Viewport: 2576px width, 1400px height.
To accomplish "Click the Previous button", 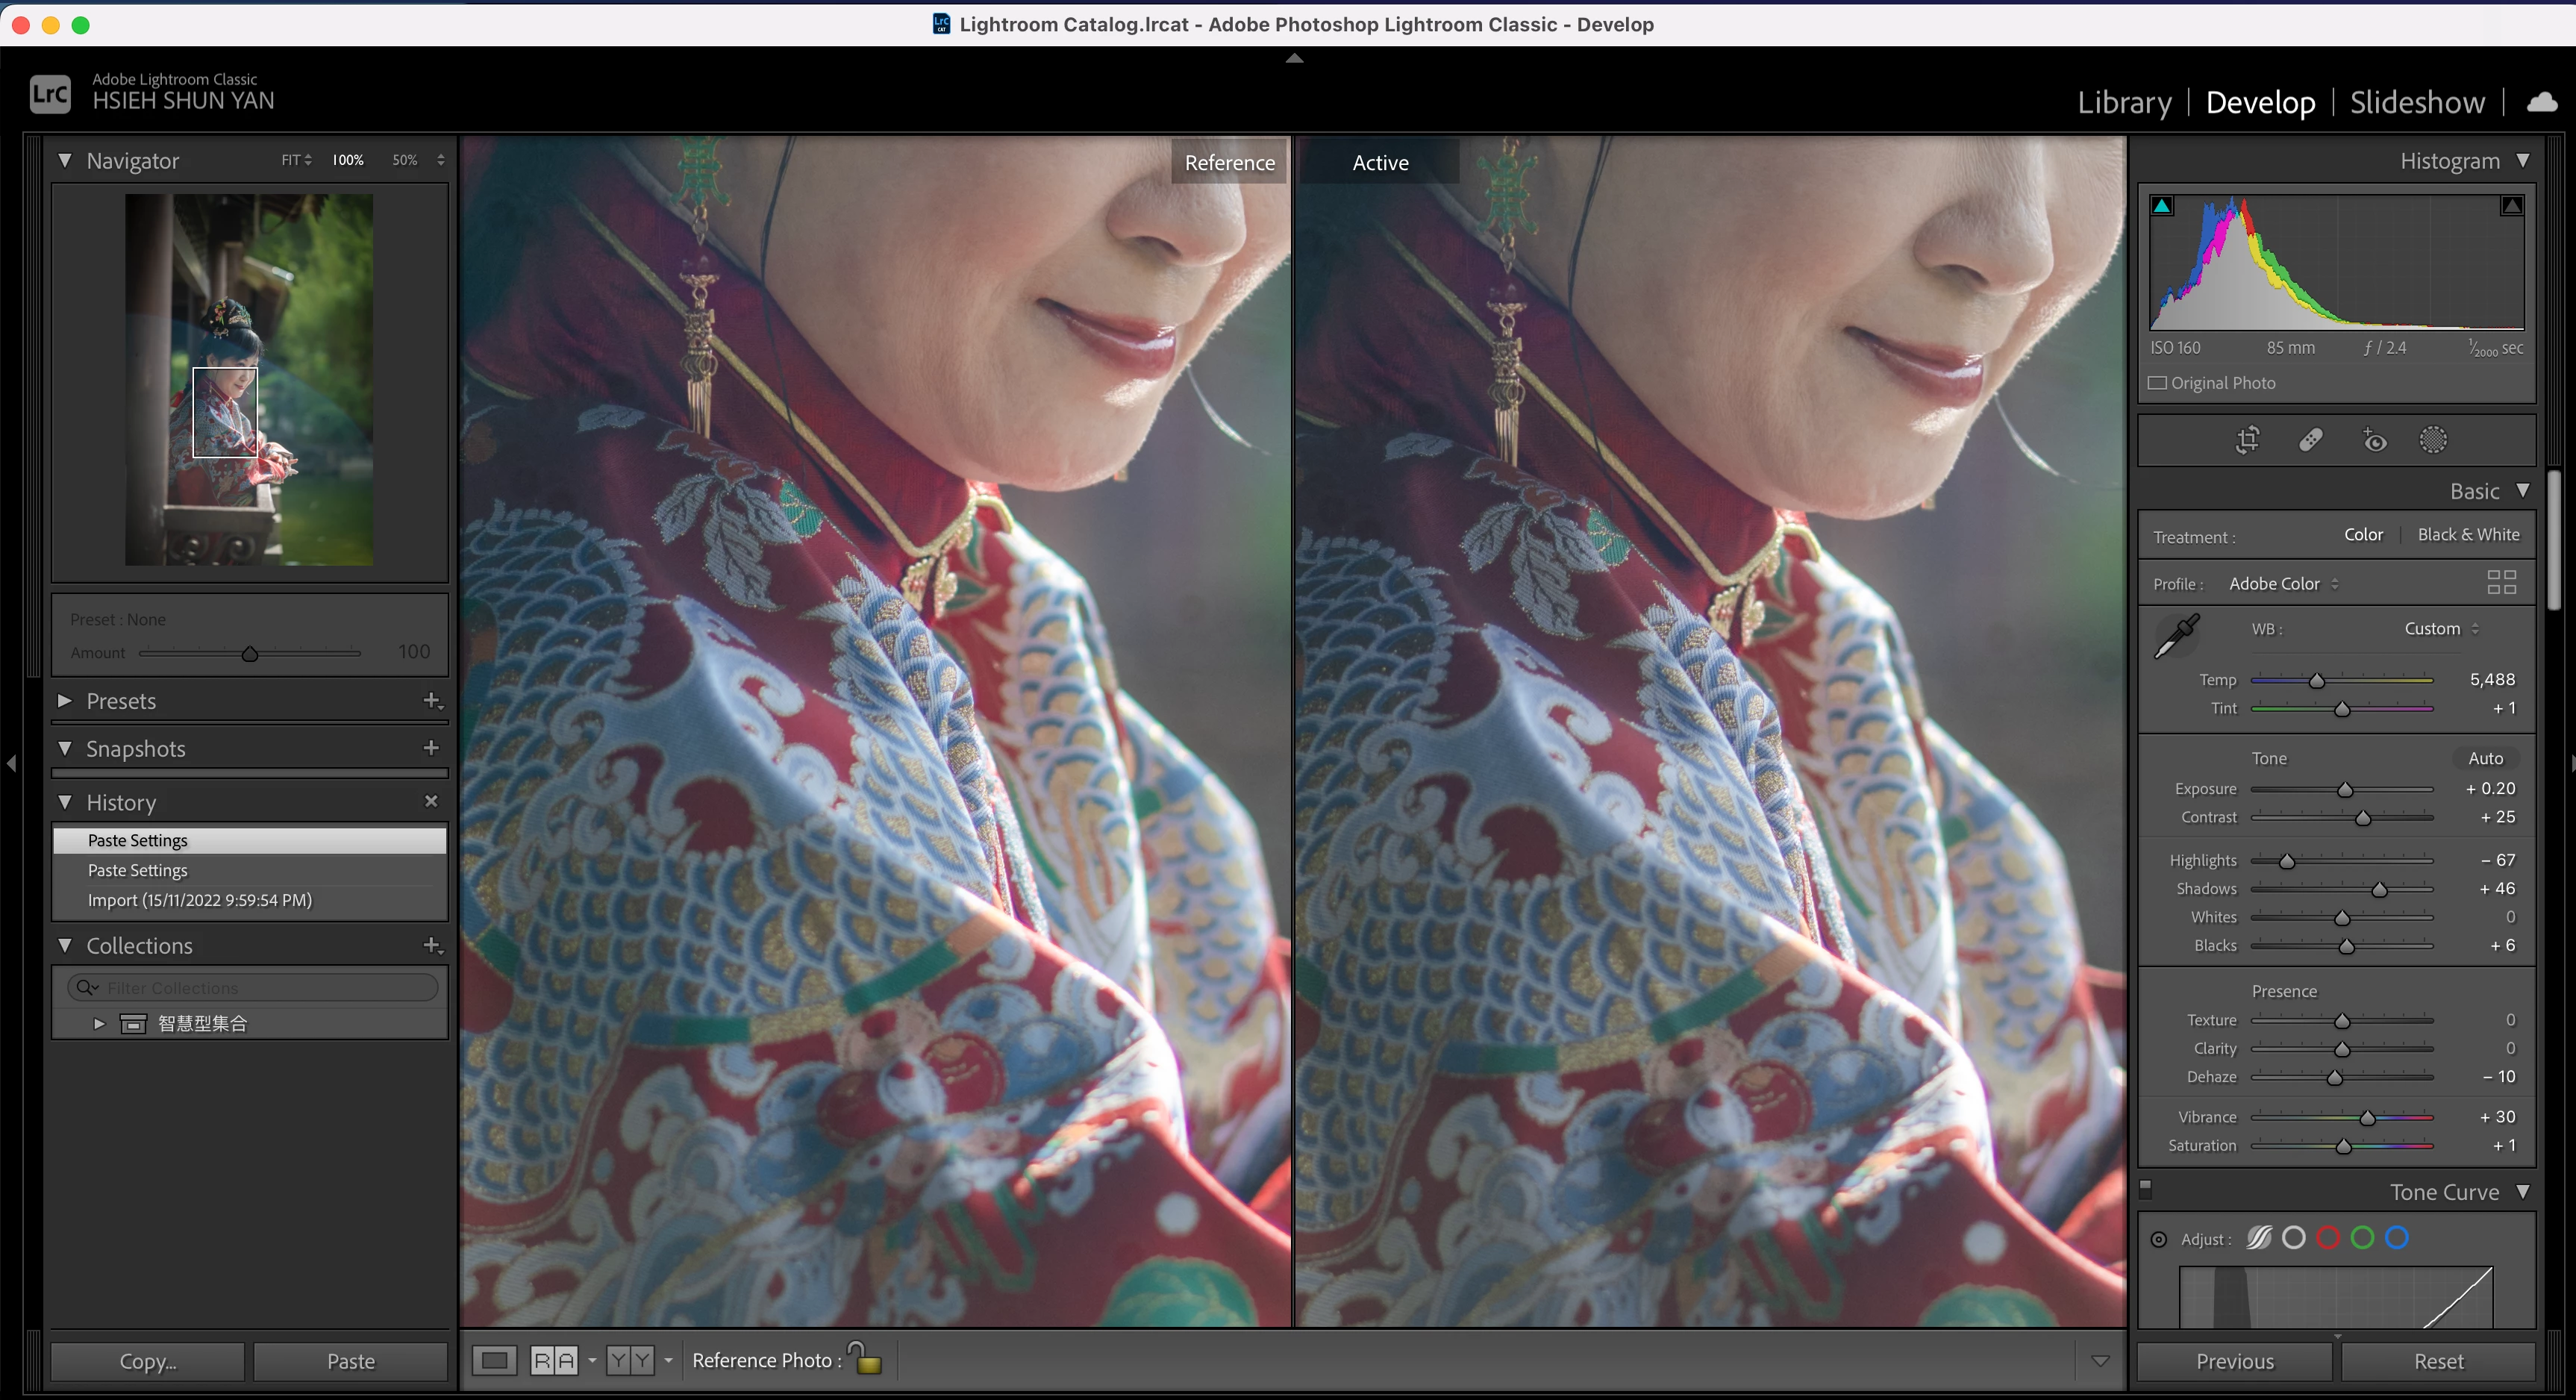I will [2234, 1361].
